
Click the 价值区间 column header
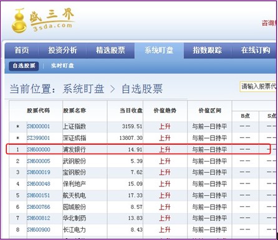coord(210,111)
